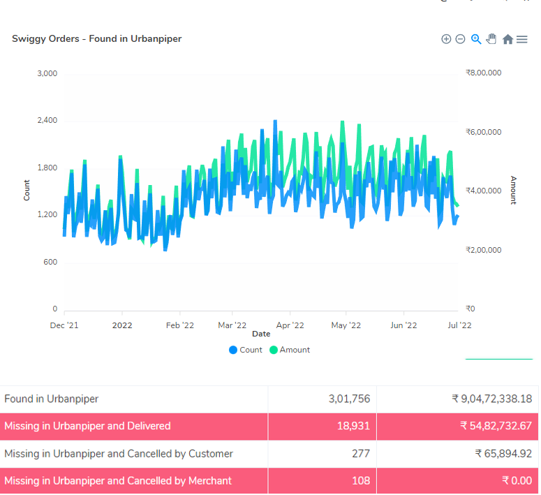Click the 2,400 count axis value
Screen dimensions: 541x495
pos(47,121)
